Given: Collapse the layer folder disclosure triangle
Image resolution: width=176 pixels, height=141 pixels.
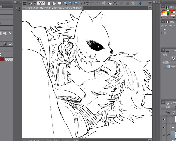Looking at the screenshot, I should [173, 128].
